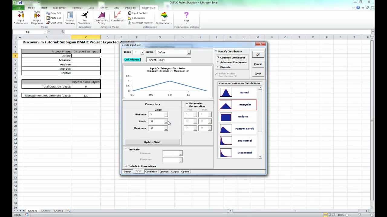387x217 pixels.
Task: Click the Cell Address button
Action: 132,60
